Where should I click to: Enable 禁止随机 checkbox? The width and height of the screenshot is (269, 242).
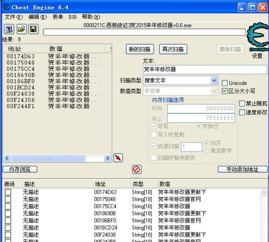pyautogui.click(x=242, y=103)
